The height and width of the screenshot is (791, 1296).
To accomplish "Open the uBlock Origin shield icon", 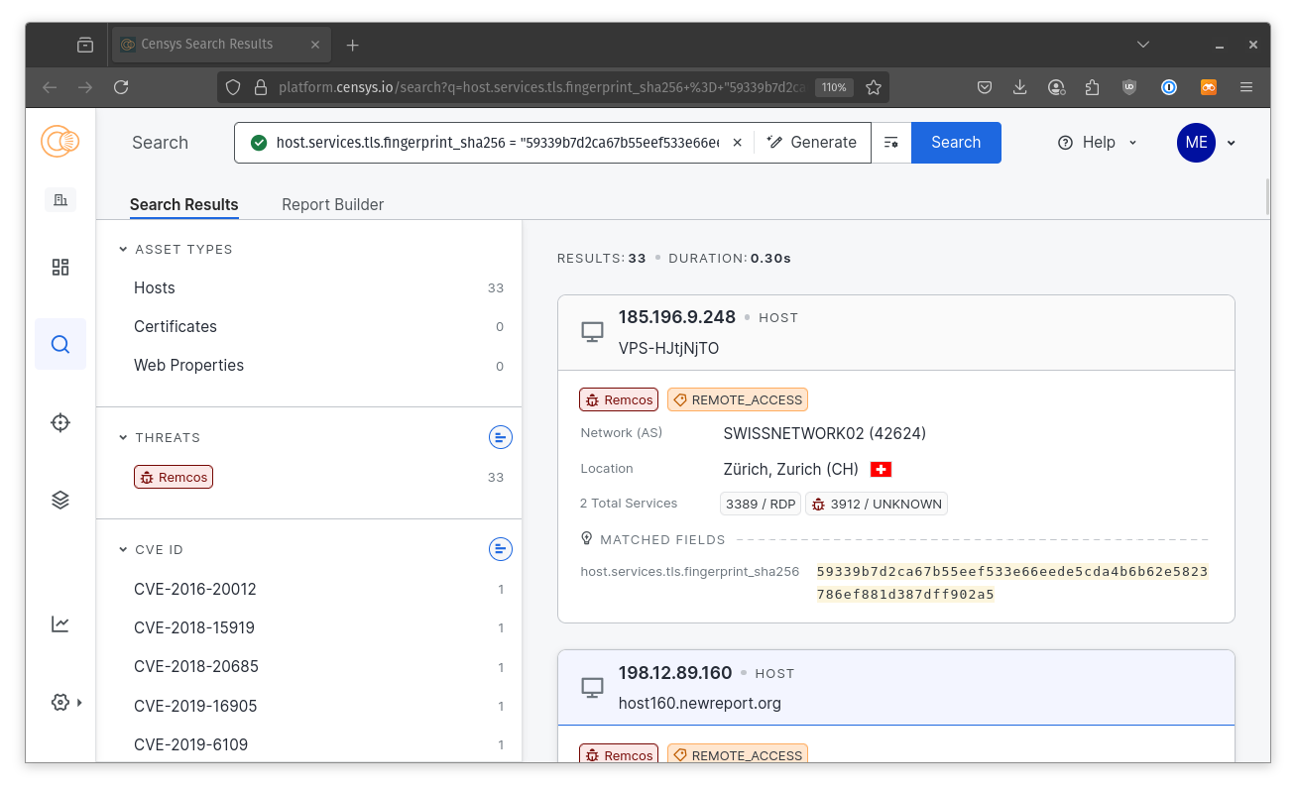I will point(1129,87).
